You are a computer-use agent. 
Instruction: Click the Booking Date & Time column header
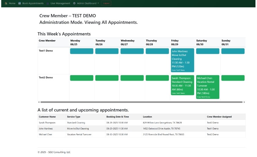click(x=118, y=117)
